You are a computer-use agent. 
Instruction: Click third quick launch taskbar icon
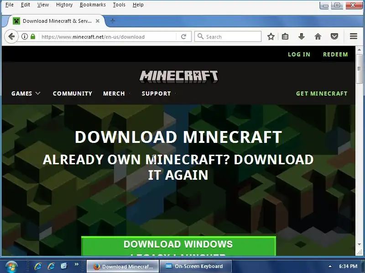[64, 266]
